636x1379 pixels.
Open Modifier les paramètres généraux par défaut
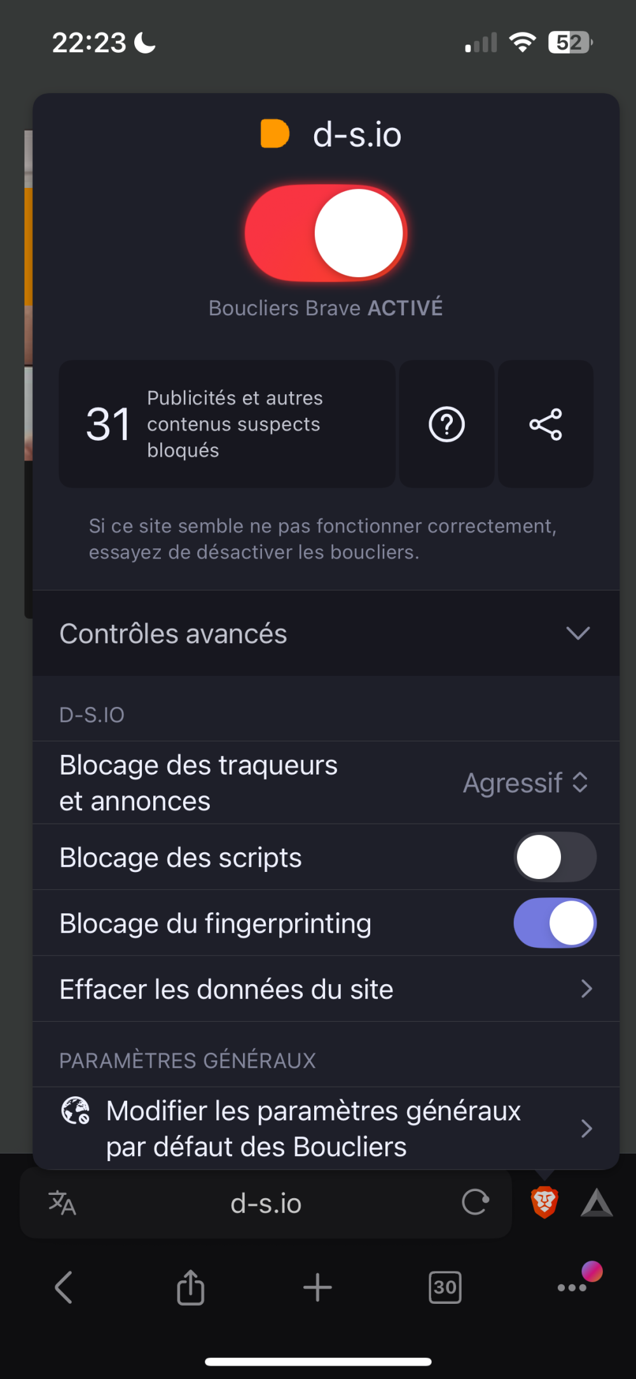(x=326, y=1128)
